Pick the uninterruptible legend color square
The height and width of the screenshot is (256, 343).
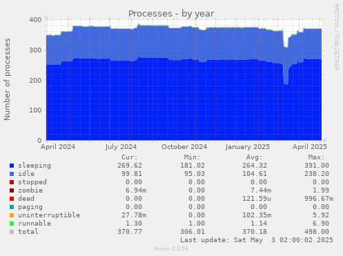click(12, 215)
